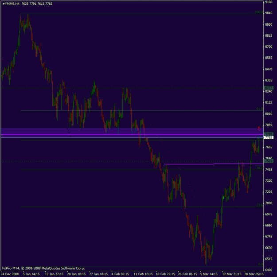
Task: Click the 4 Feb 02:15 date label
Action: coord(120,274)
